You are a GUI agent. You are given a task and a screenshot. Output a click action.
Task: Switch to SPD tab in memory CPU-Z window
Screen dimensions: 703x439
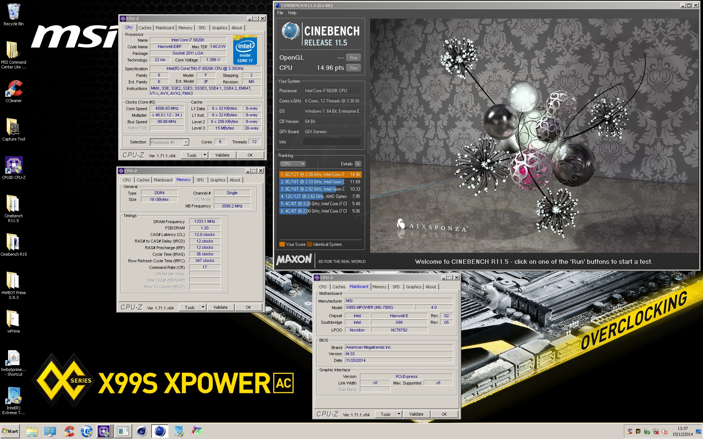[x=200, y=180]
